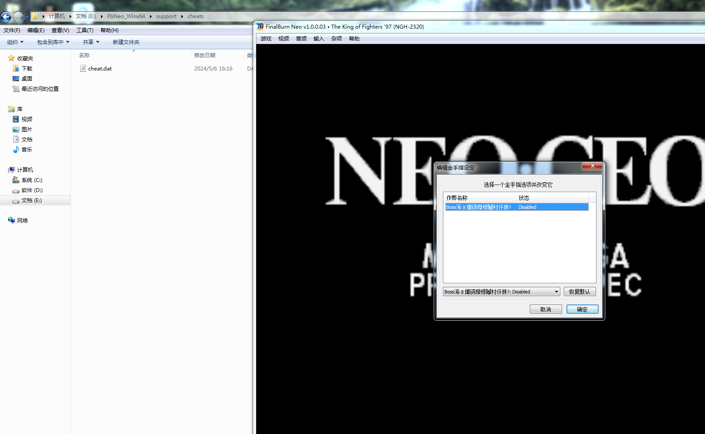
Task: Click the 视频 library icon
Action: click(x=16, y=119)
